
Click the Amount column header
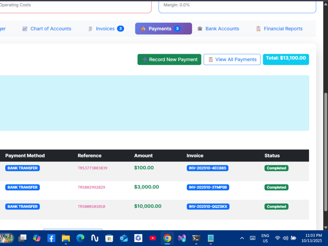[143, 155]
